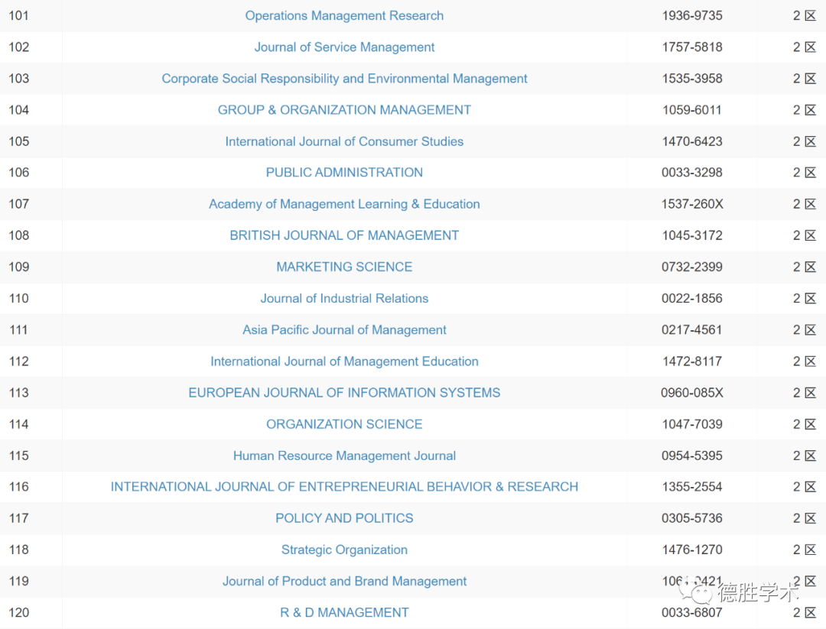Open Asia Pacific Journal of Management link
Image resolution: width=826 pixels, height=629 pixels.
click(344, 330)
